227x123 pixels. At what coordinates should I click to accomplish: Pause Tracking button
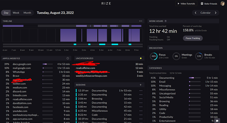193,38
